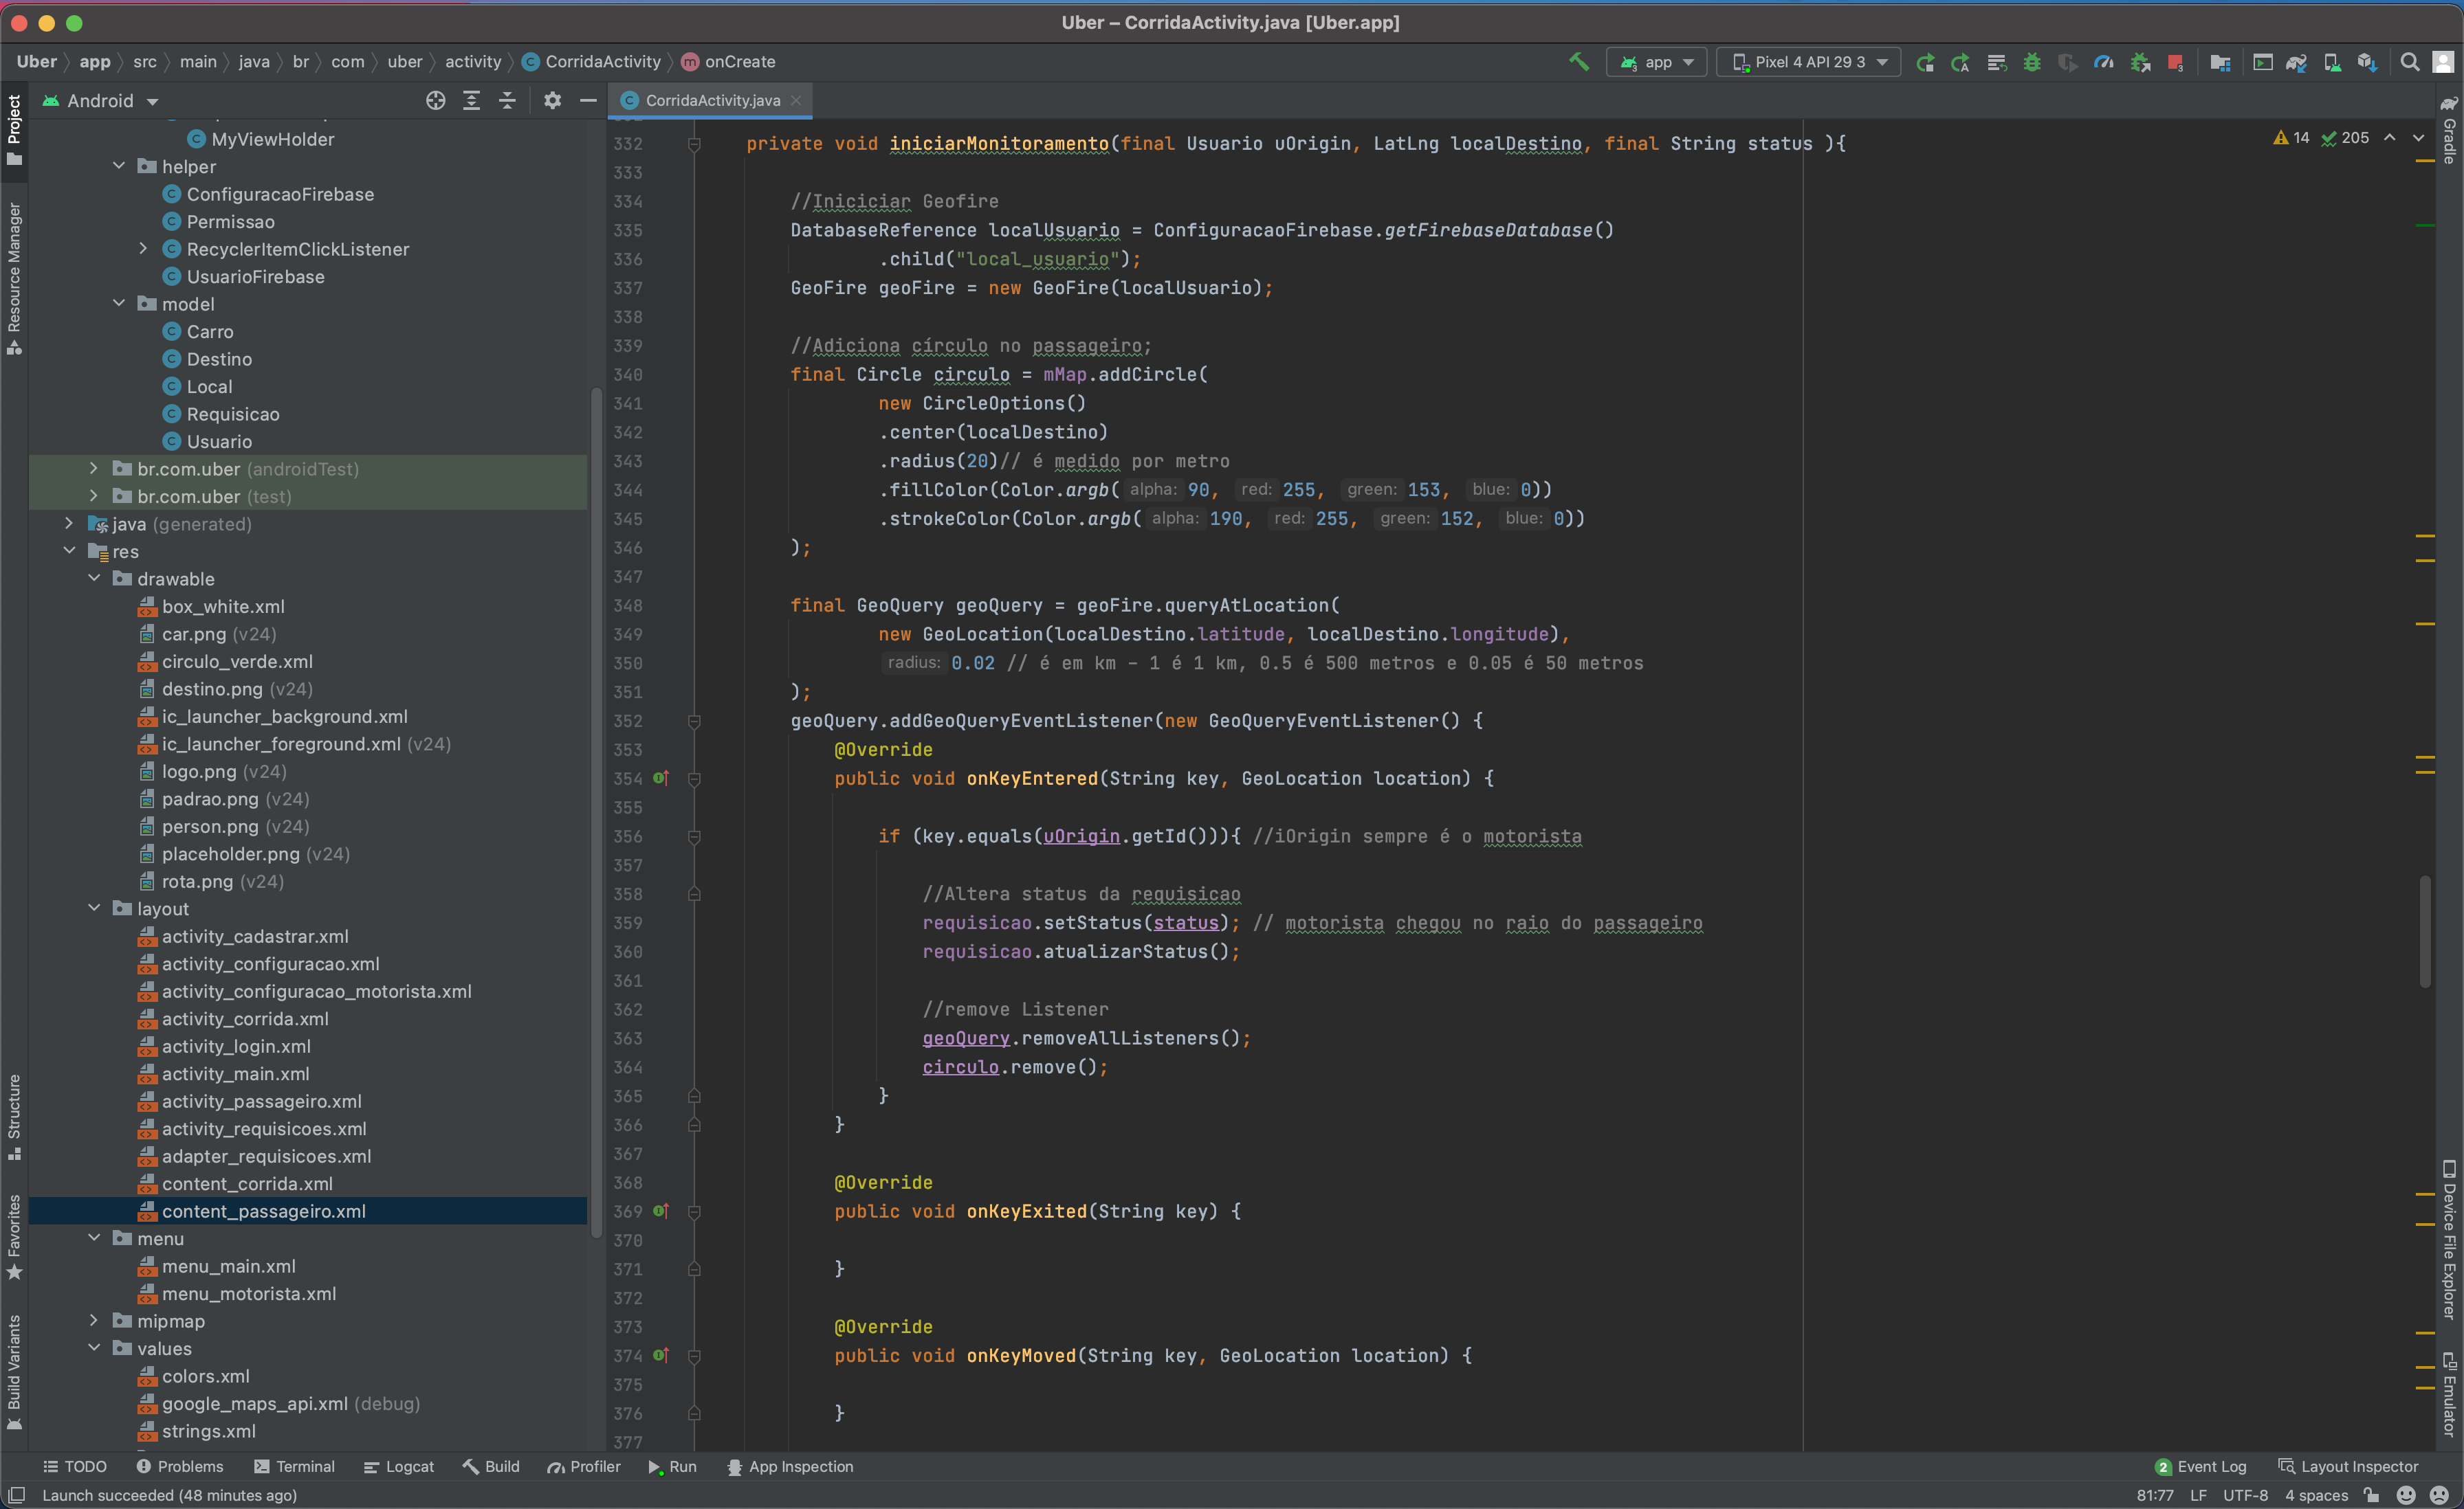Image resolution: width=2464 pixels, height=1509 pixels.
Task: Stop the running app with red square
Action: tap(2174, 62)
